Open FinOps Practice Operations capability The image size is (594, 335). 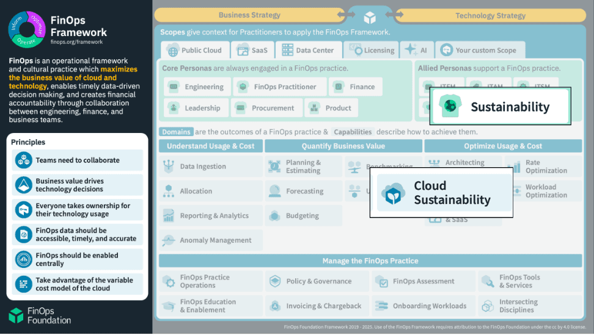click(x=211, y=281)
